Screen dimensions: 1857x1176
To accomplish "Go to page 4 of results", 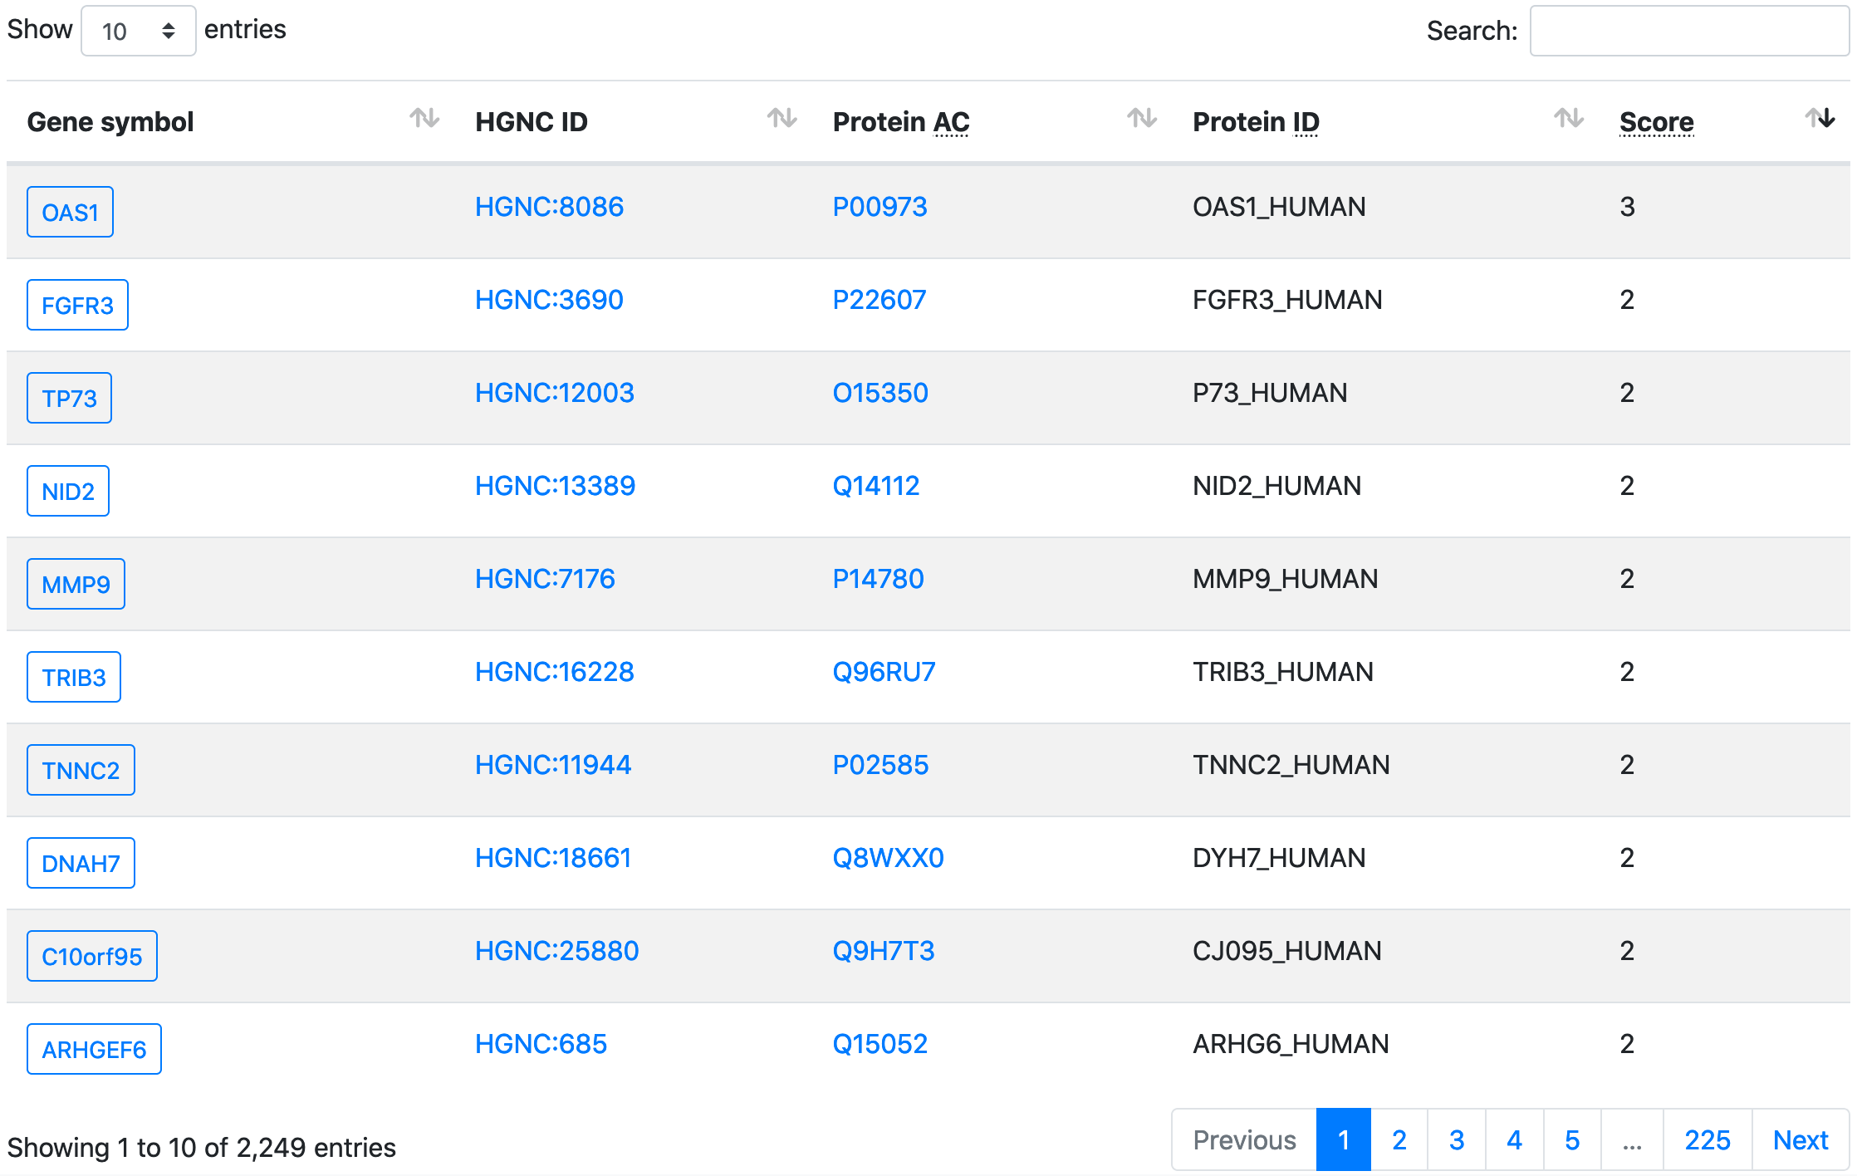I will (1515, 1140).
